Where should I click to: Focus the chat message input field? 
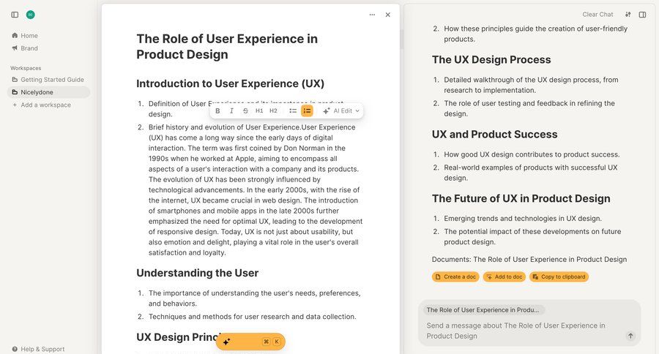pos(521,331)
